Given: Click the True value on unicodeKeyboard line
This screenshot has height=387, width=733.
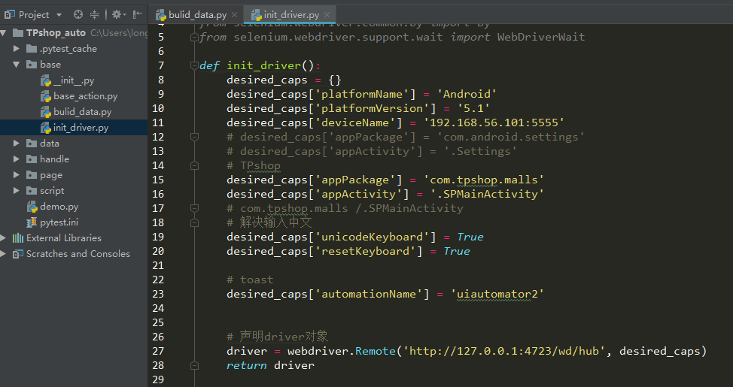Looking at the screenshot, I should (470, 237).
